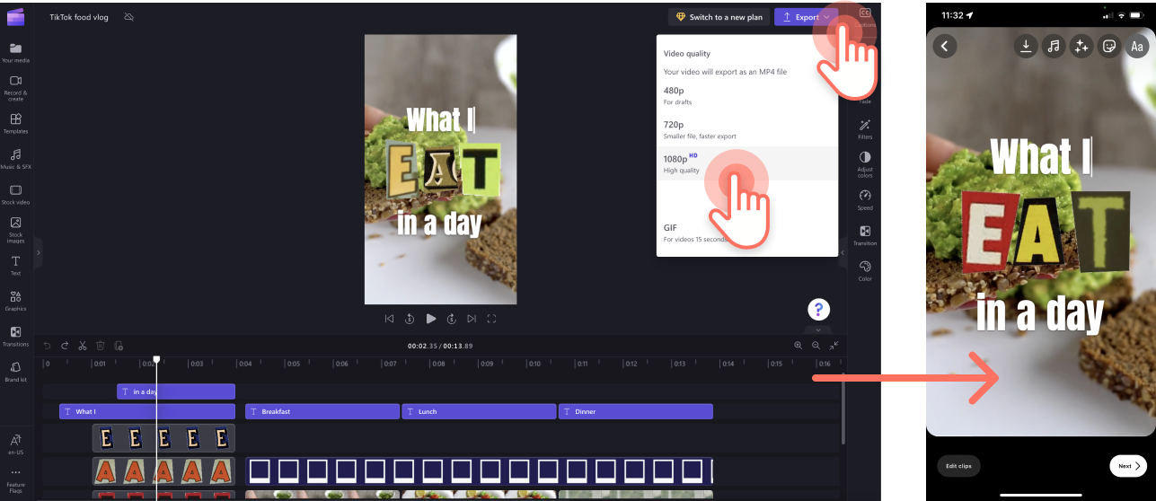Click Switch to a new plan
Screen dimensions: 1156x501
coord(719,17)
